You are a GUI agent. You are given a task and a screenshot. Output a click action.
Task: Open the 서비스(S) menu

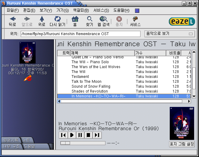coord(101,10)
